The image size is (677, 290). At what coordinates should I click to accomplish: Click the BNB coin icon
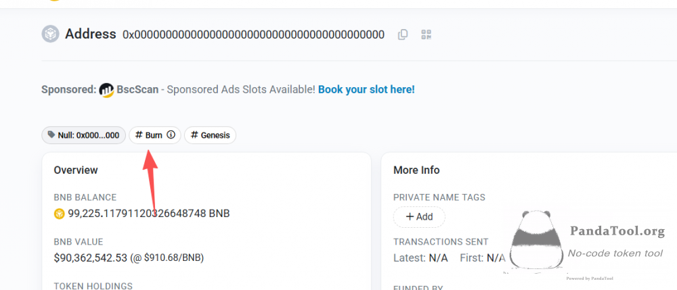[x=60, y=214]
